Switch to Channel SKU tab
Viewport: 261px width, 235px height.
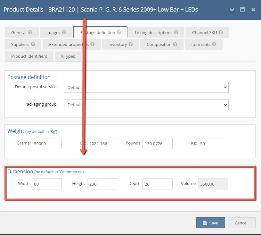click(x=208, y=32)
